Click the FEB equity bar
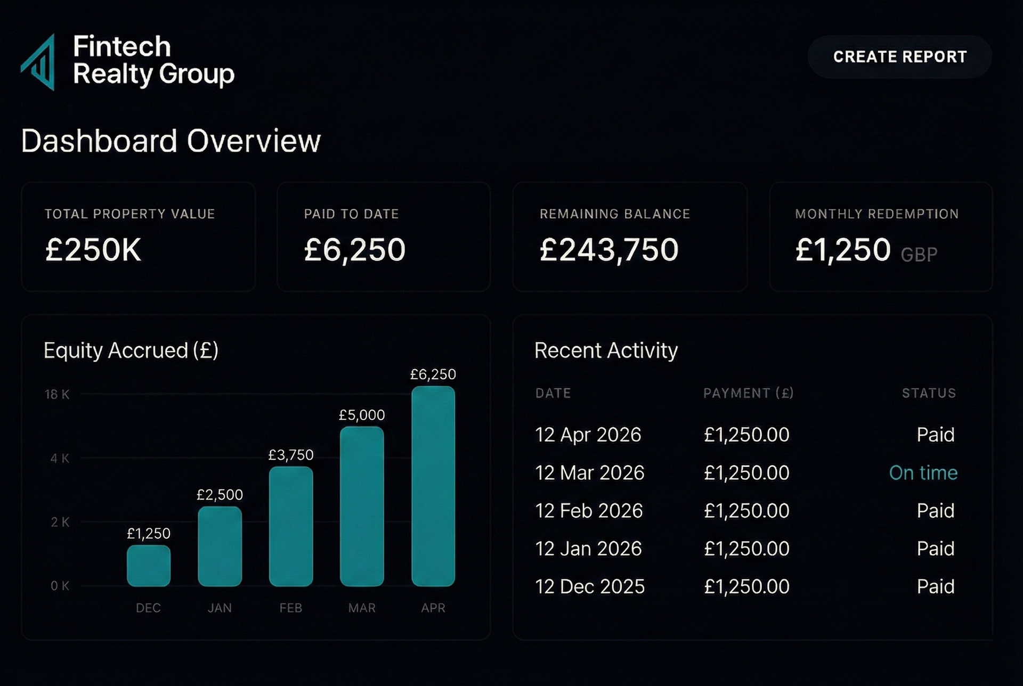Screen dimensions: 1023x686 point(291,526)
